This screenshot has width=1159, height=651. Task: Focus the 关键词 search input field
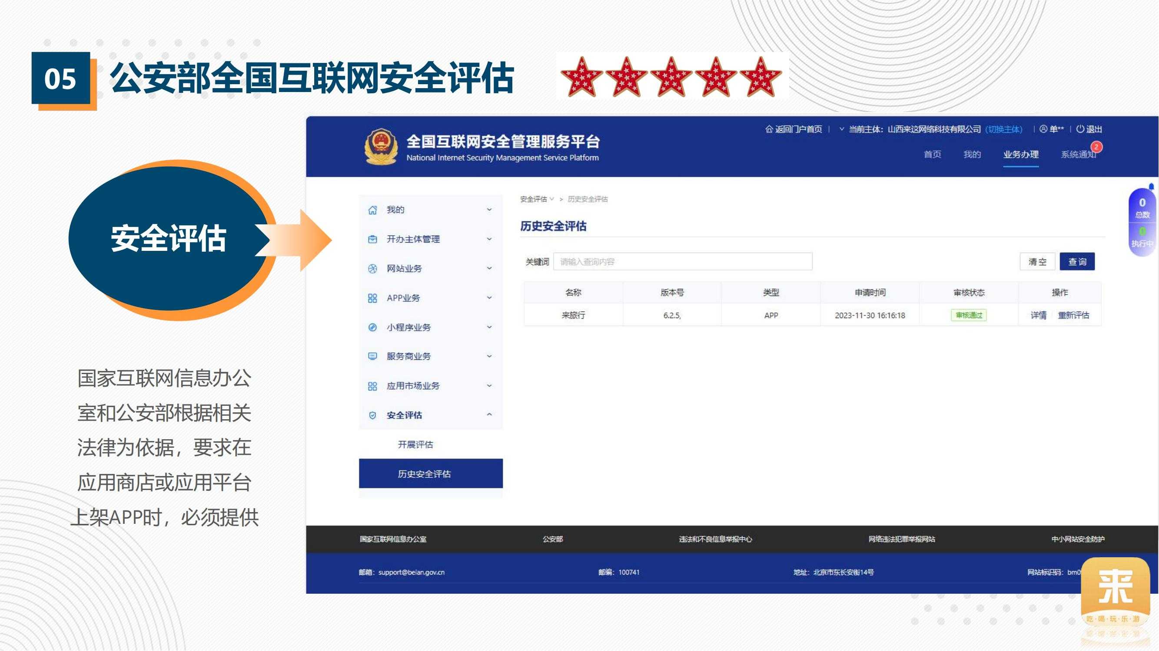pos(683,262)
